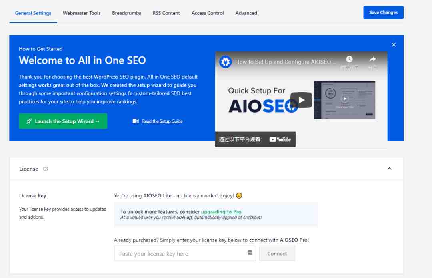
Task: Select the Access Control tab
Action: pyautogui.click(x=208, y=13)
